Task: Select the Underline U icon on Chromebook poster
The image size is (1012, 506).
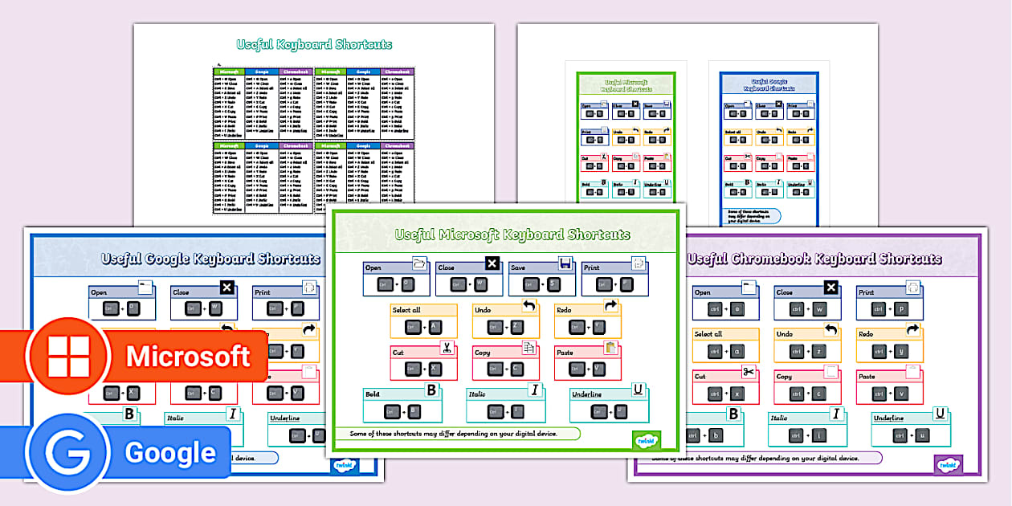Action: click(939, 414)
